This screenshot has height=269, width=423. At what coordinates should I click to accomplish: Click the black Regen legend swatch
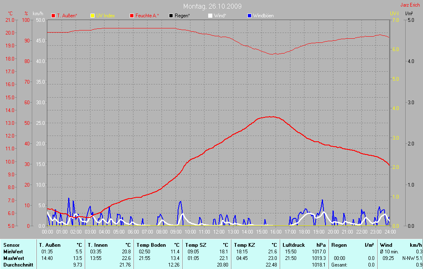click(171, 16)
